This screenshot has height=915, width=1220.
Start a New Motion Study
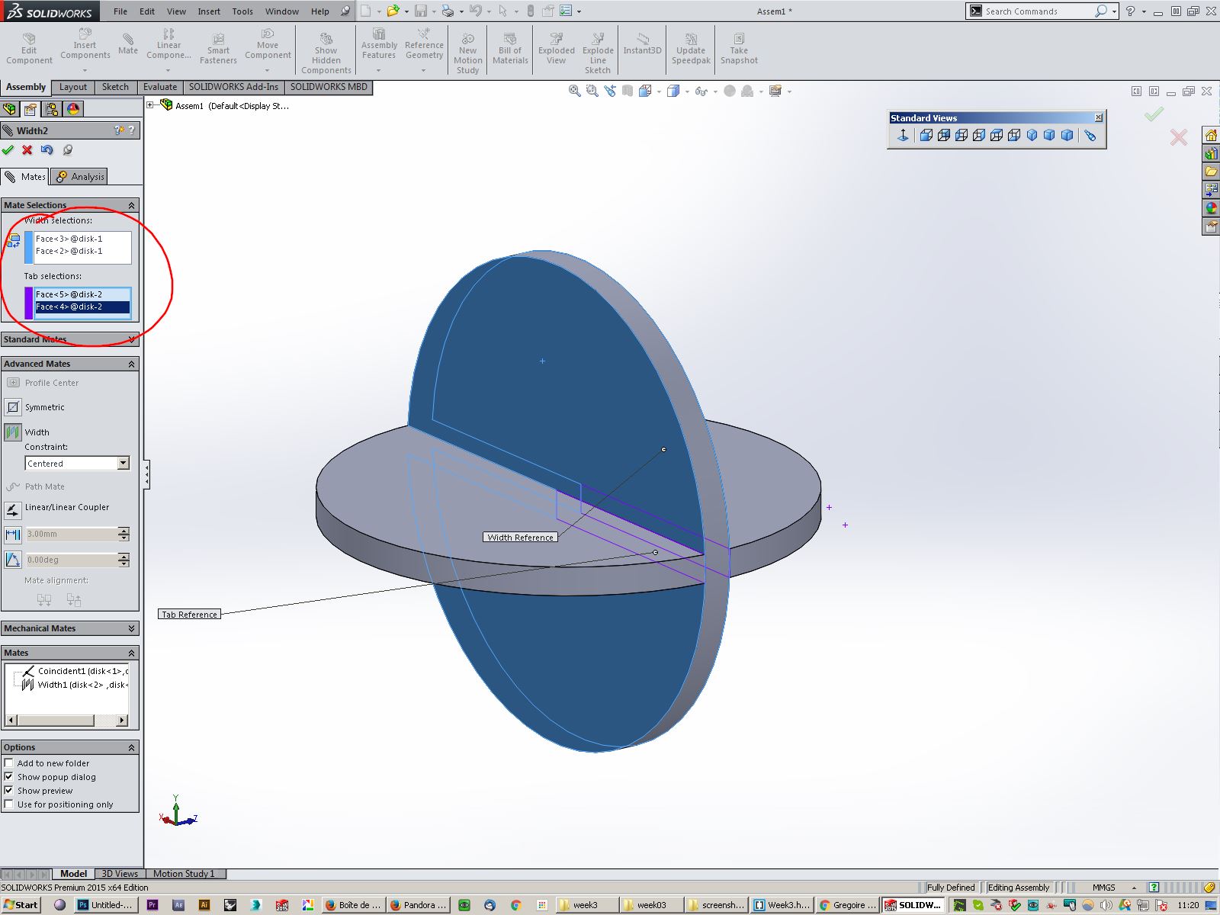pos(468,53)
